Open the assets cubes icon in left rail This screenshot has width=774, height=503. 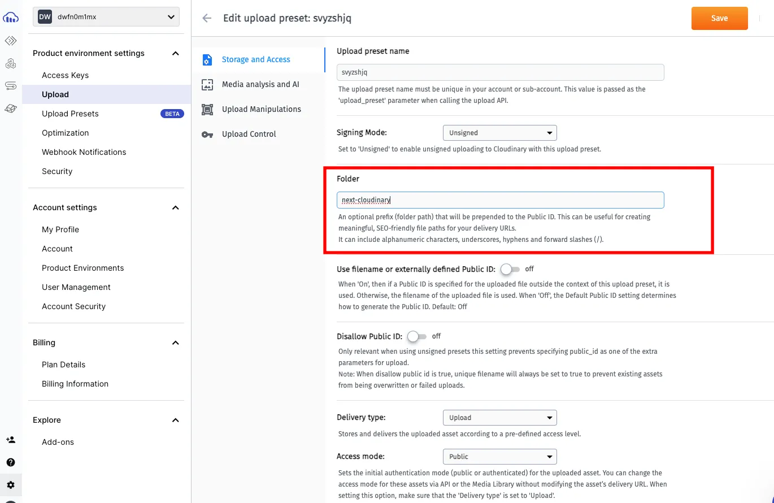[x=11, y=63]
